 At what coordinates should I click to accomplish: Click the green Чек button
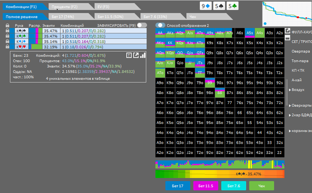click(262, 186)
